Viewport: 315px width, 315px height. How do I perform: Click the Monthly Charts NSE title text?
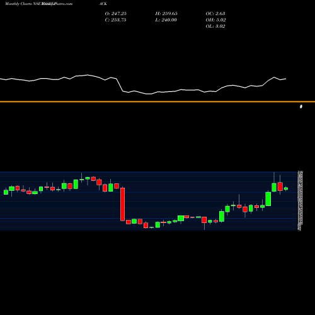23,4
